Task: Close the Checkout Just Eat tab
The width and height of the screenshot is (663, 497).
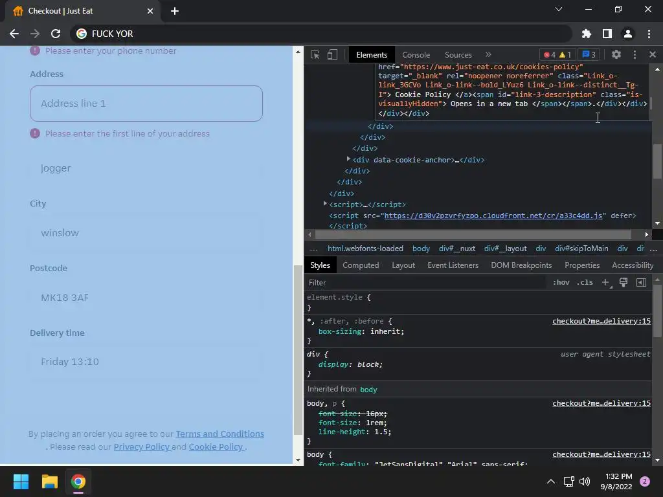Action: point(150,11)
